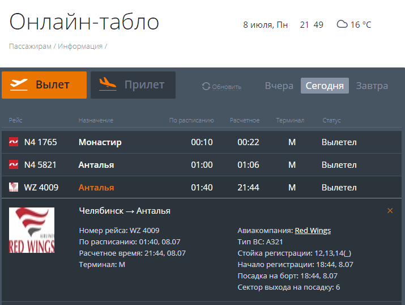Click the Челябинск → Анталья route heading

(125, 211)
